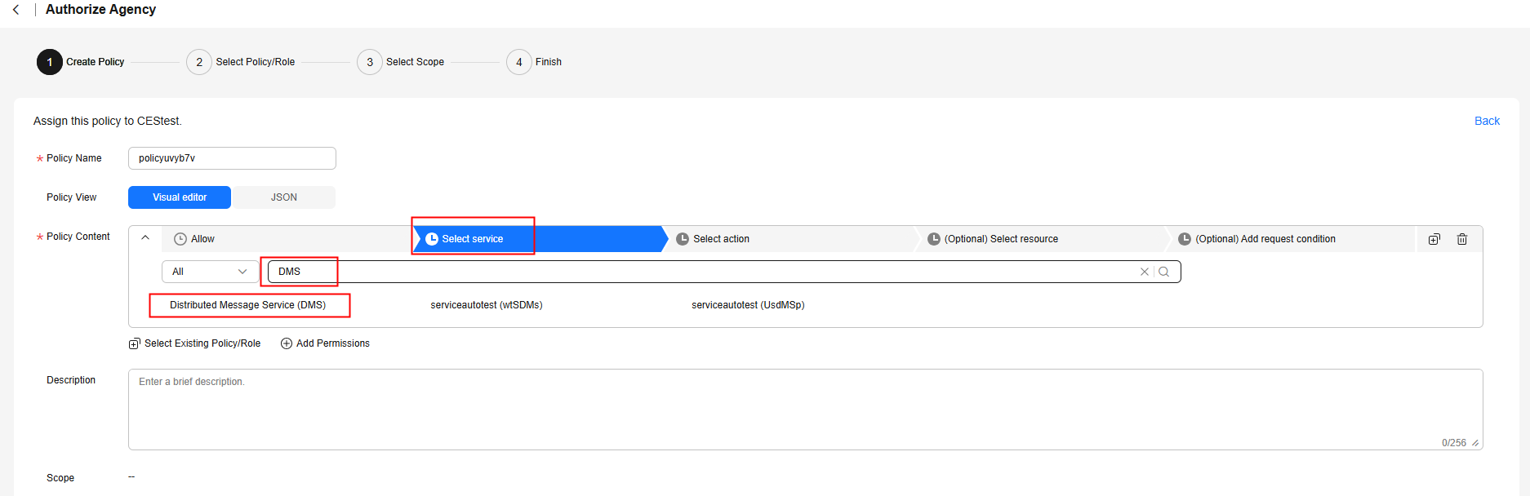Viewport: 1530px width, 496px height.
Task: Click Add Permissions
Action: [325, 343]
